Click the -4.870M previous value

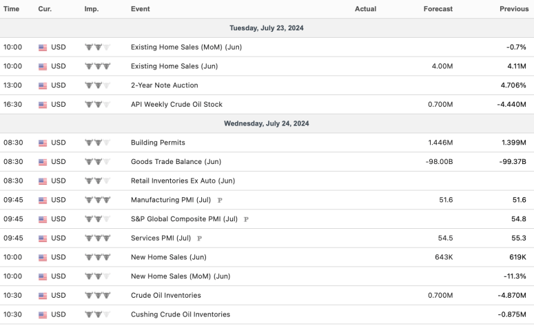coord(512,295)
